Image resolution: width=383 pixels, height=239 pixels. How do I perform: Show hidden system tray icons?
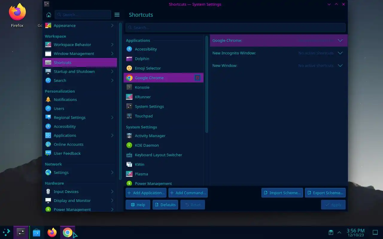tap(339, 232)
